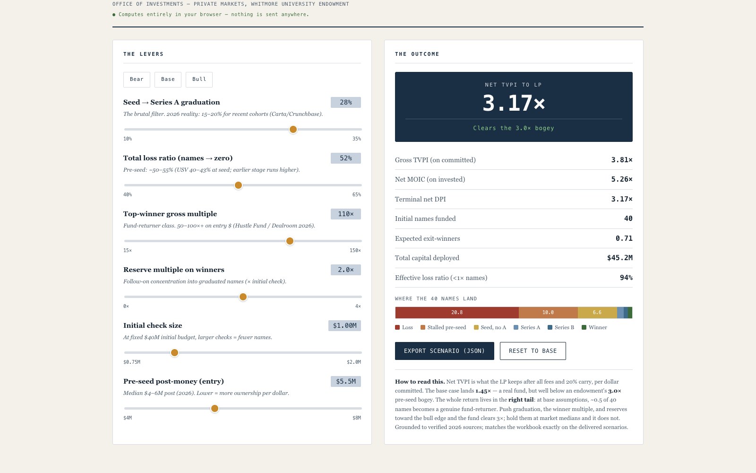The width and height of the screenshot is (756, 473).
Task: Click Reset to Base button
Action: 533,351
